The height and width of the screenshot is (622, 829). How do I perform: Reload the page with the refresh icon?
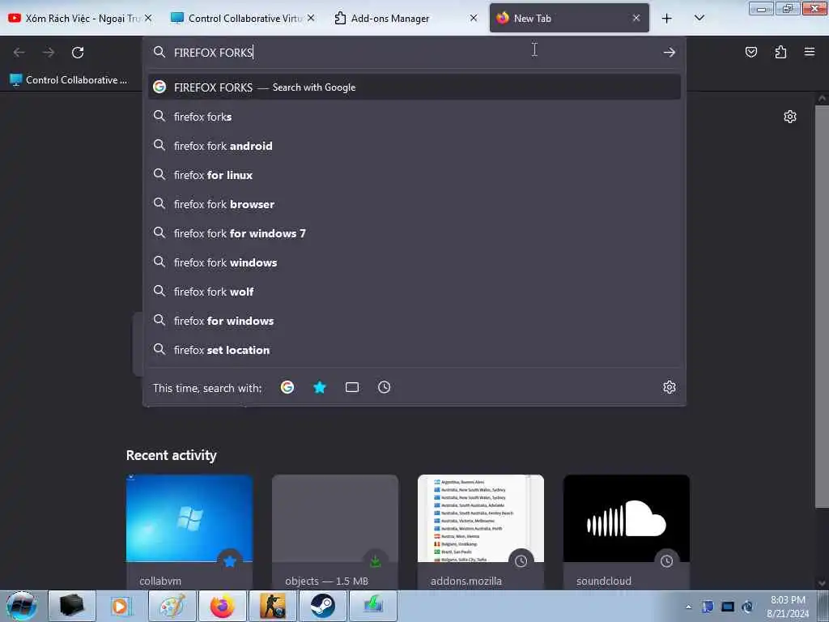tap(78, 53)
